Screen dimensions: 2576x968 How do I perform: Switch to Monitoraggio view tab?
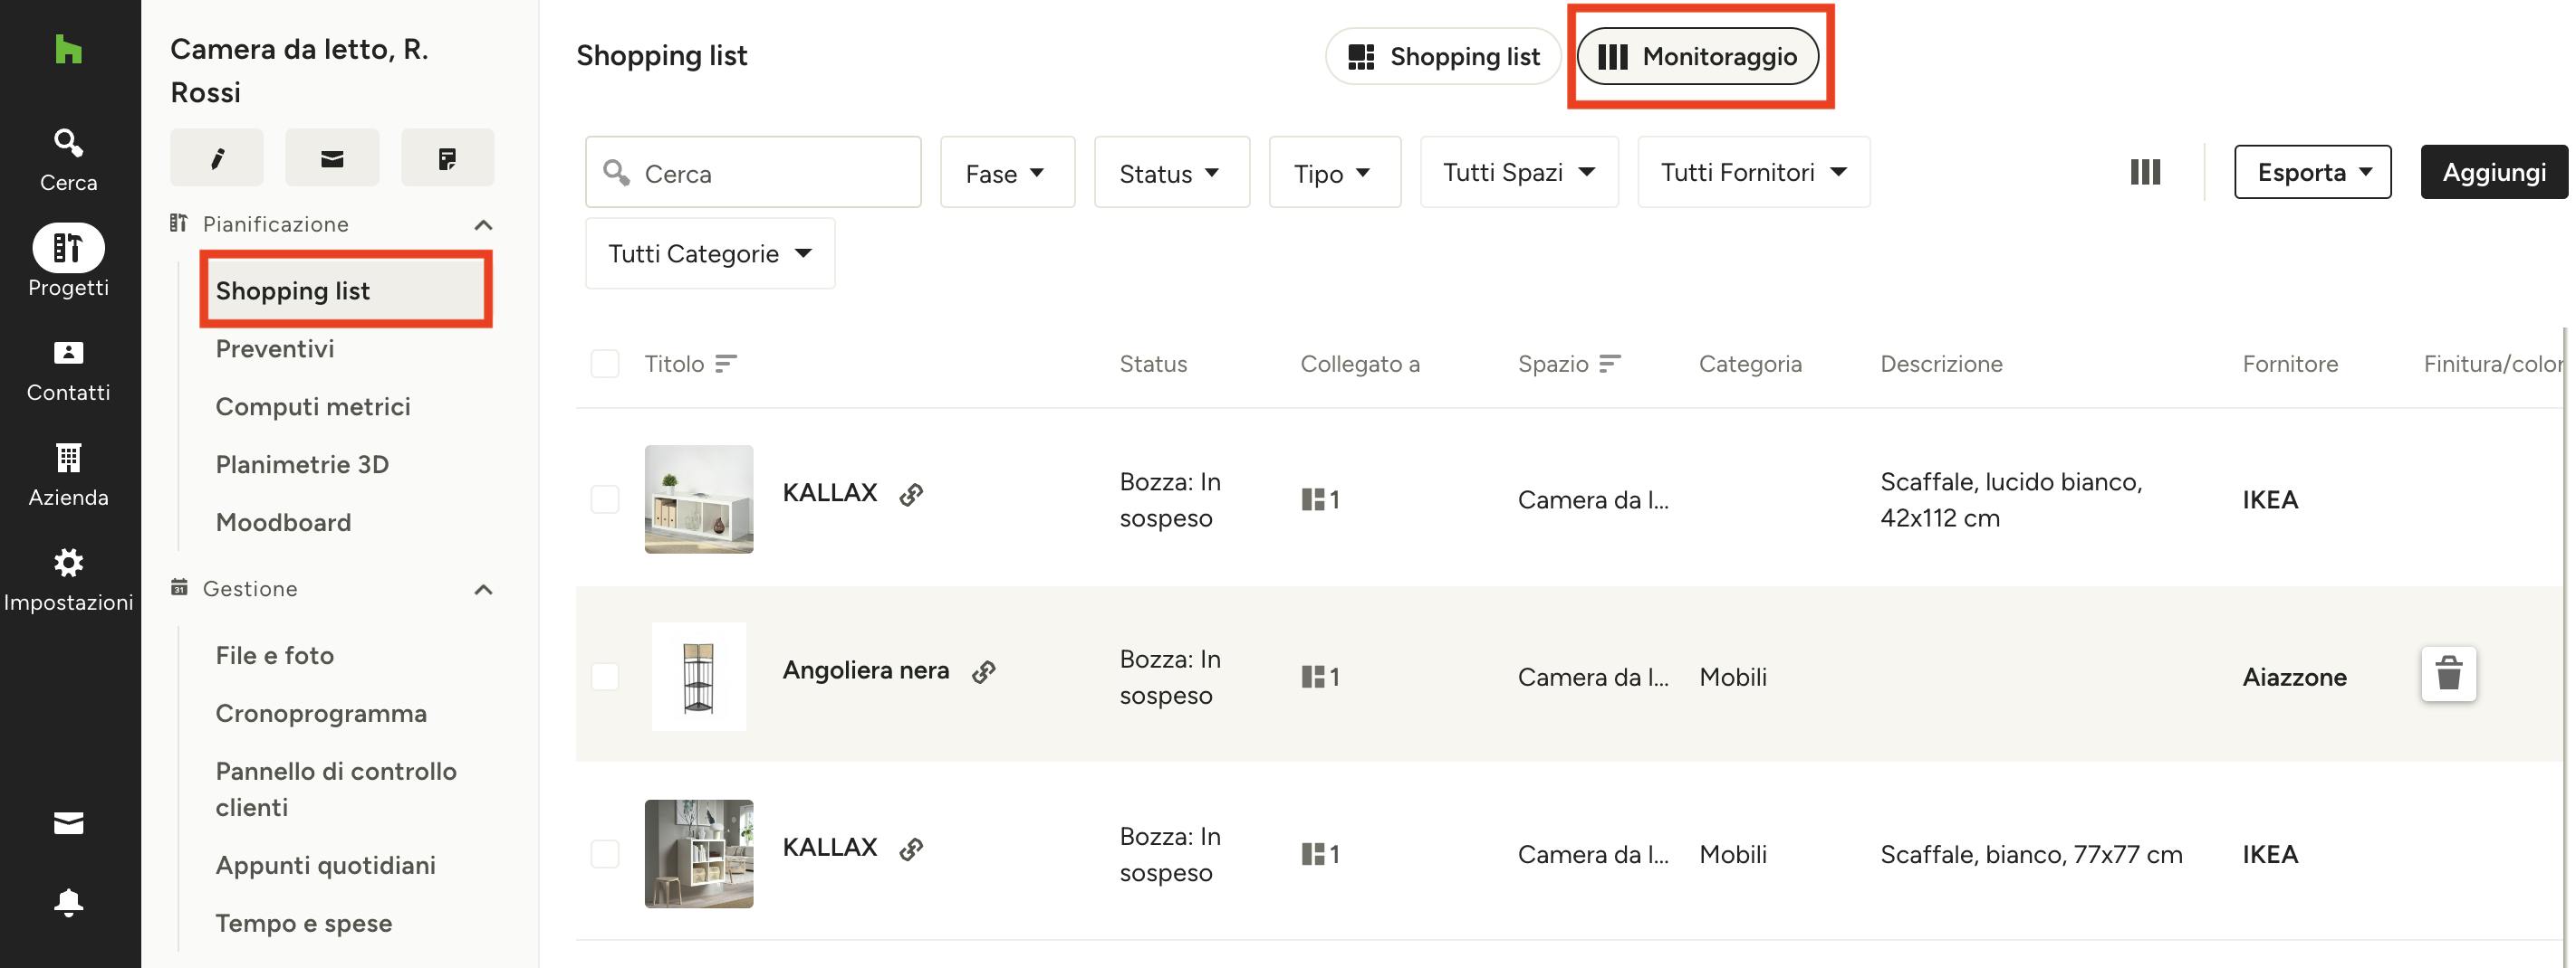[x=1698, y=57]
